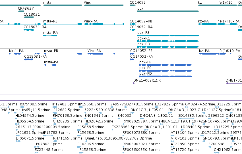
Task: Open the Dmel_neb_013695_0873_2762.3prime label
Action: point(119,139)
